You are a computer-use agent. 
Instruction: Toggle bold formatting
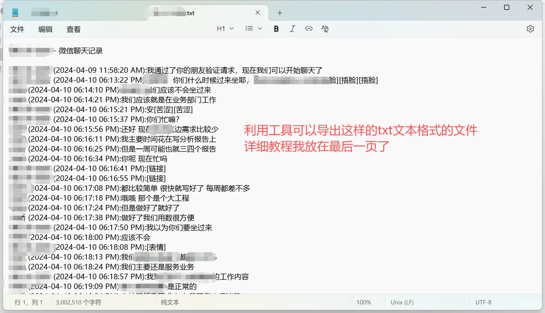(276, 28)
